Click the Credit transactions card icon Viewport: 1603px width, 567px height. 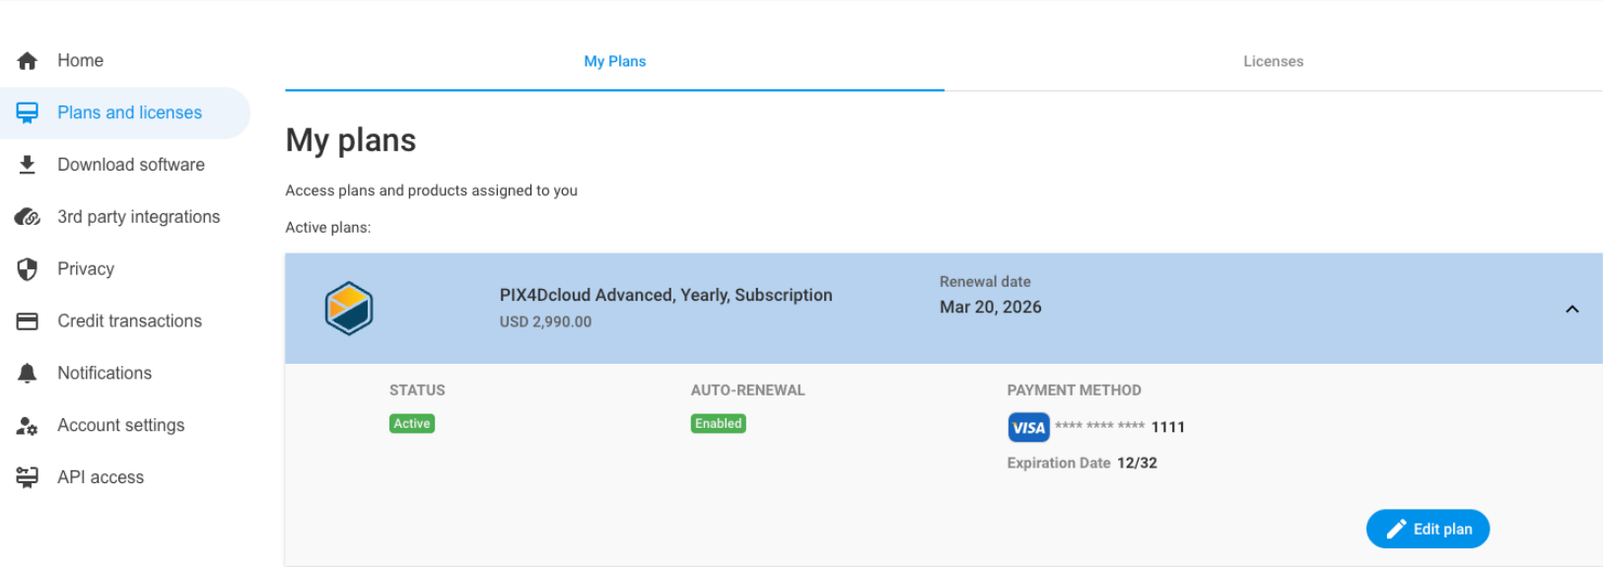(x=28, y=321)
